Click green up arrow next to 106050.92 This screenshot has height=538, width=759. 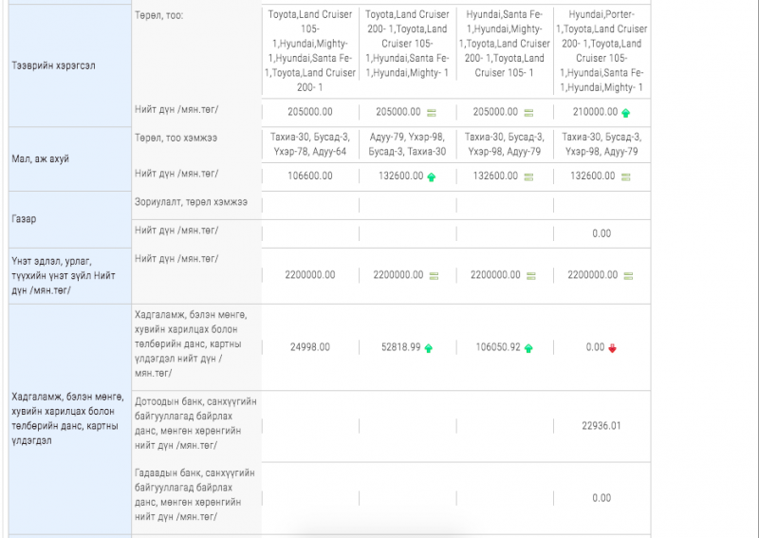click(528, 348)
